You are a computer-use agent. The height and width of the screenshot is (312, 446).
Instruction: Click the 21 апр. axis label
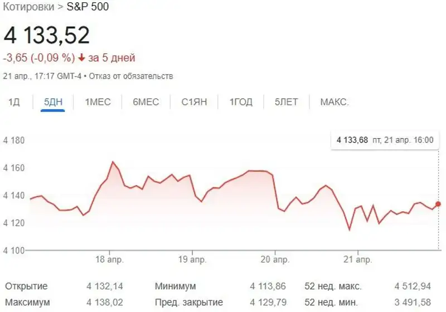[357, 260]
